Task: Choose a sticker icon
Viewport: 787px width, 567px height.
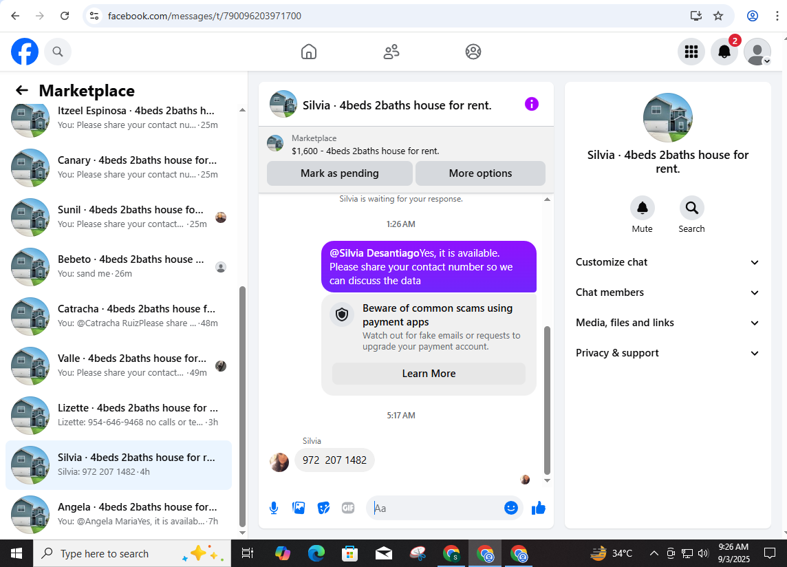Action: [324, 509]
